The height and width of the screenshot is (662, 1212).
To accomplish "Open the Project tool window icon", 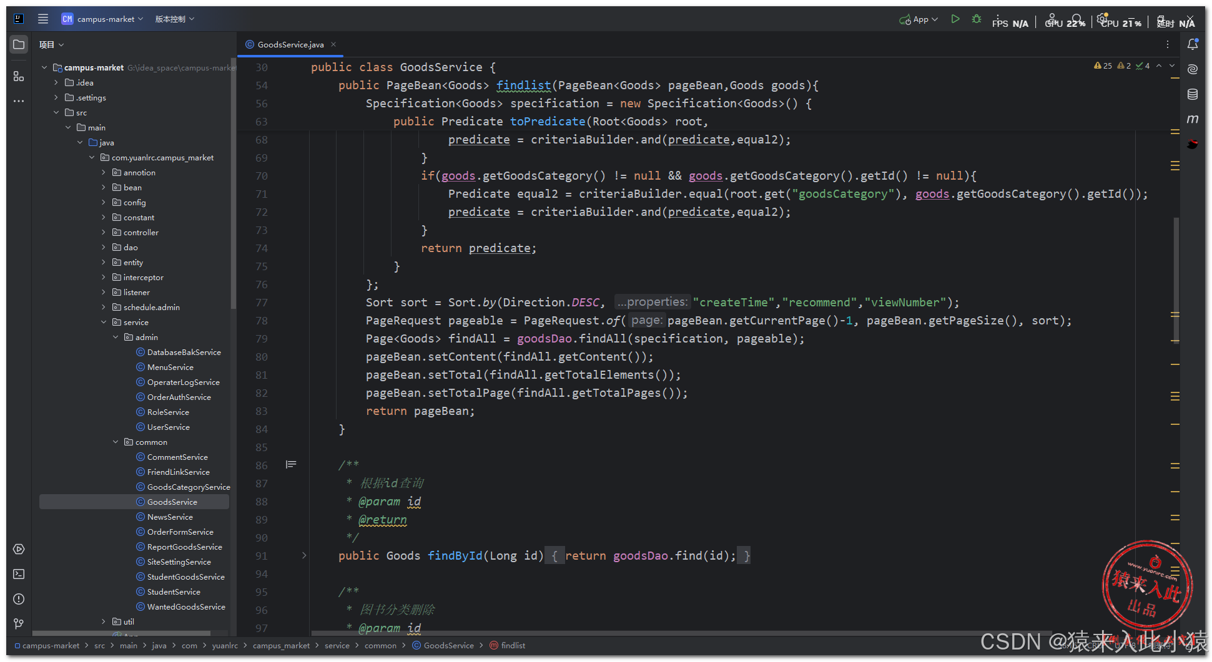I will pos(19,44).
